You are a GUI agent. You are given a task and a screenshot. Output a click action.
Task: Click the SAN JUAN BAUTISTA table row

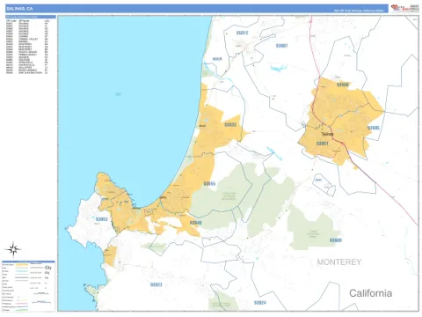click(x=26, y=73)
